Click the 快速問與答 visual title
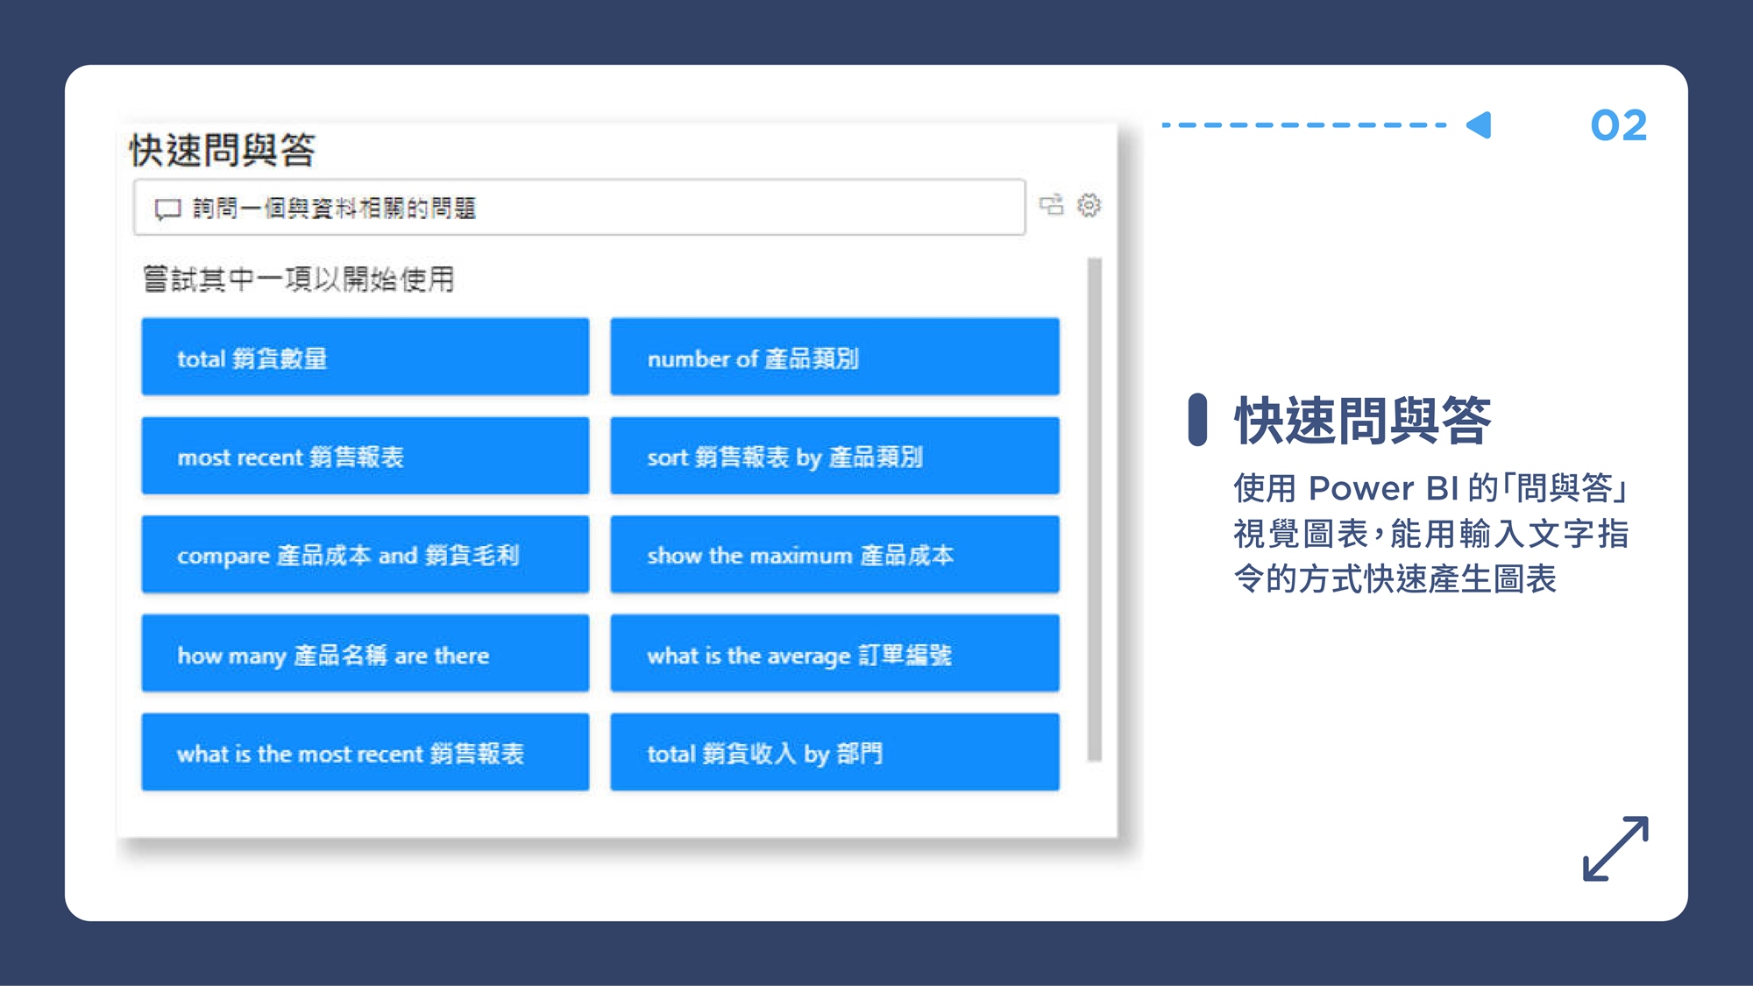 pyautogui.click(x=223, y=150)
